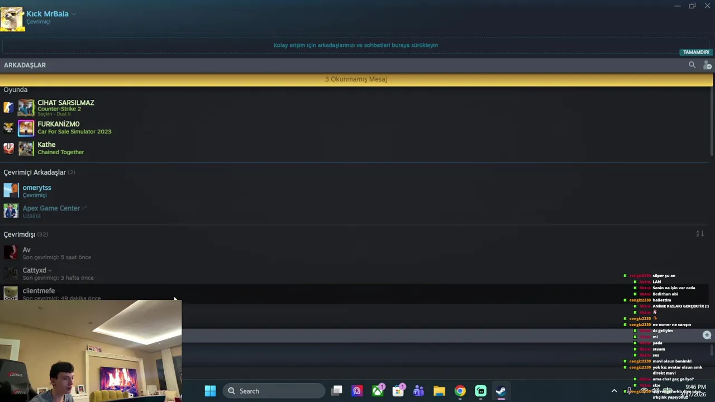Collapse the Oyunda section header
This screenshot has width=715, height=402.
pyautogui.click(x=16, y=90)
